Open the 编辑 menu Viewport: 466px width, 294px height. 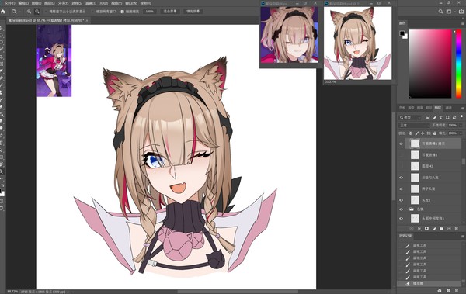[23, 3]
